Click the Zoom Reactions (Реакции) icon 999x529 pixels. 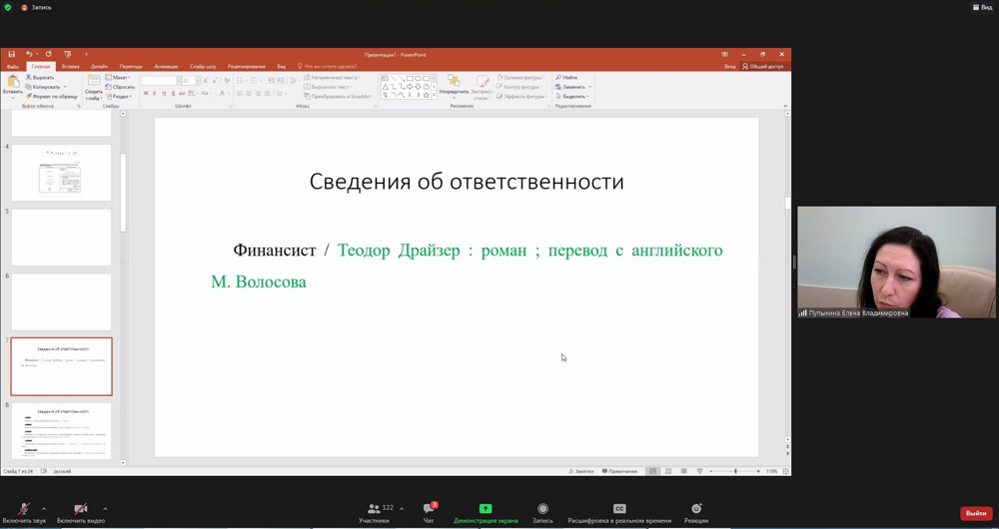click(696, 509)
